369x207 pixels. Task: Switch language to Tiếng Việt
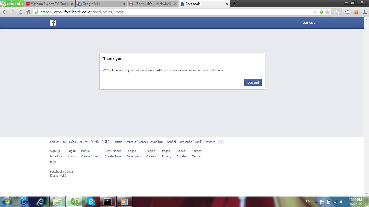tap(75, 142)
